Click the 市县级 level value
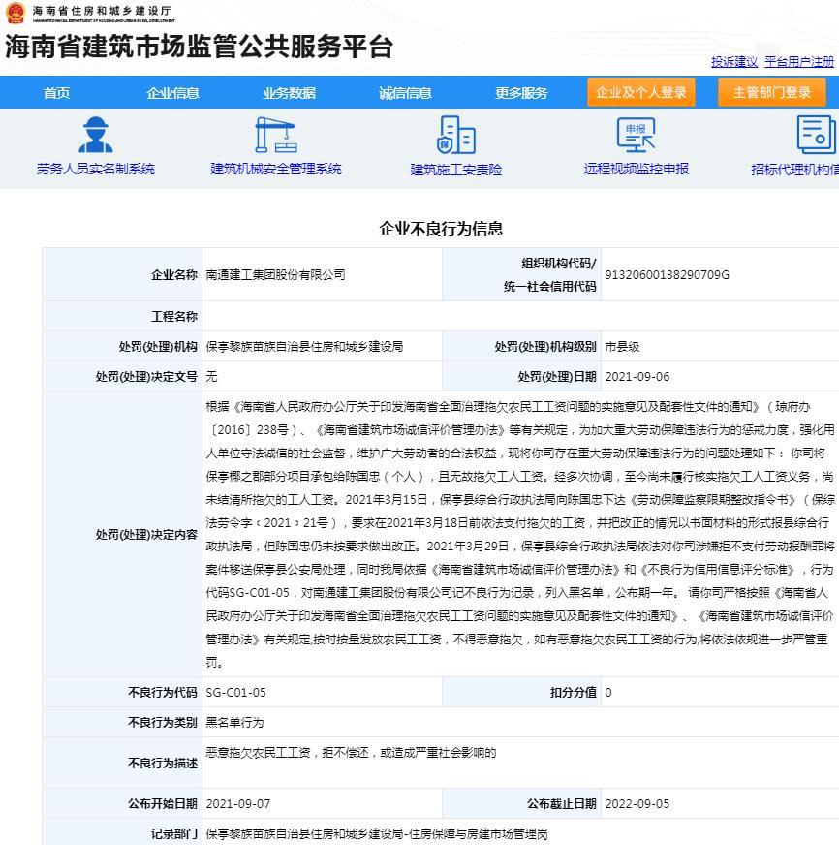 pyautogui.click(x=622, y=347)
